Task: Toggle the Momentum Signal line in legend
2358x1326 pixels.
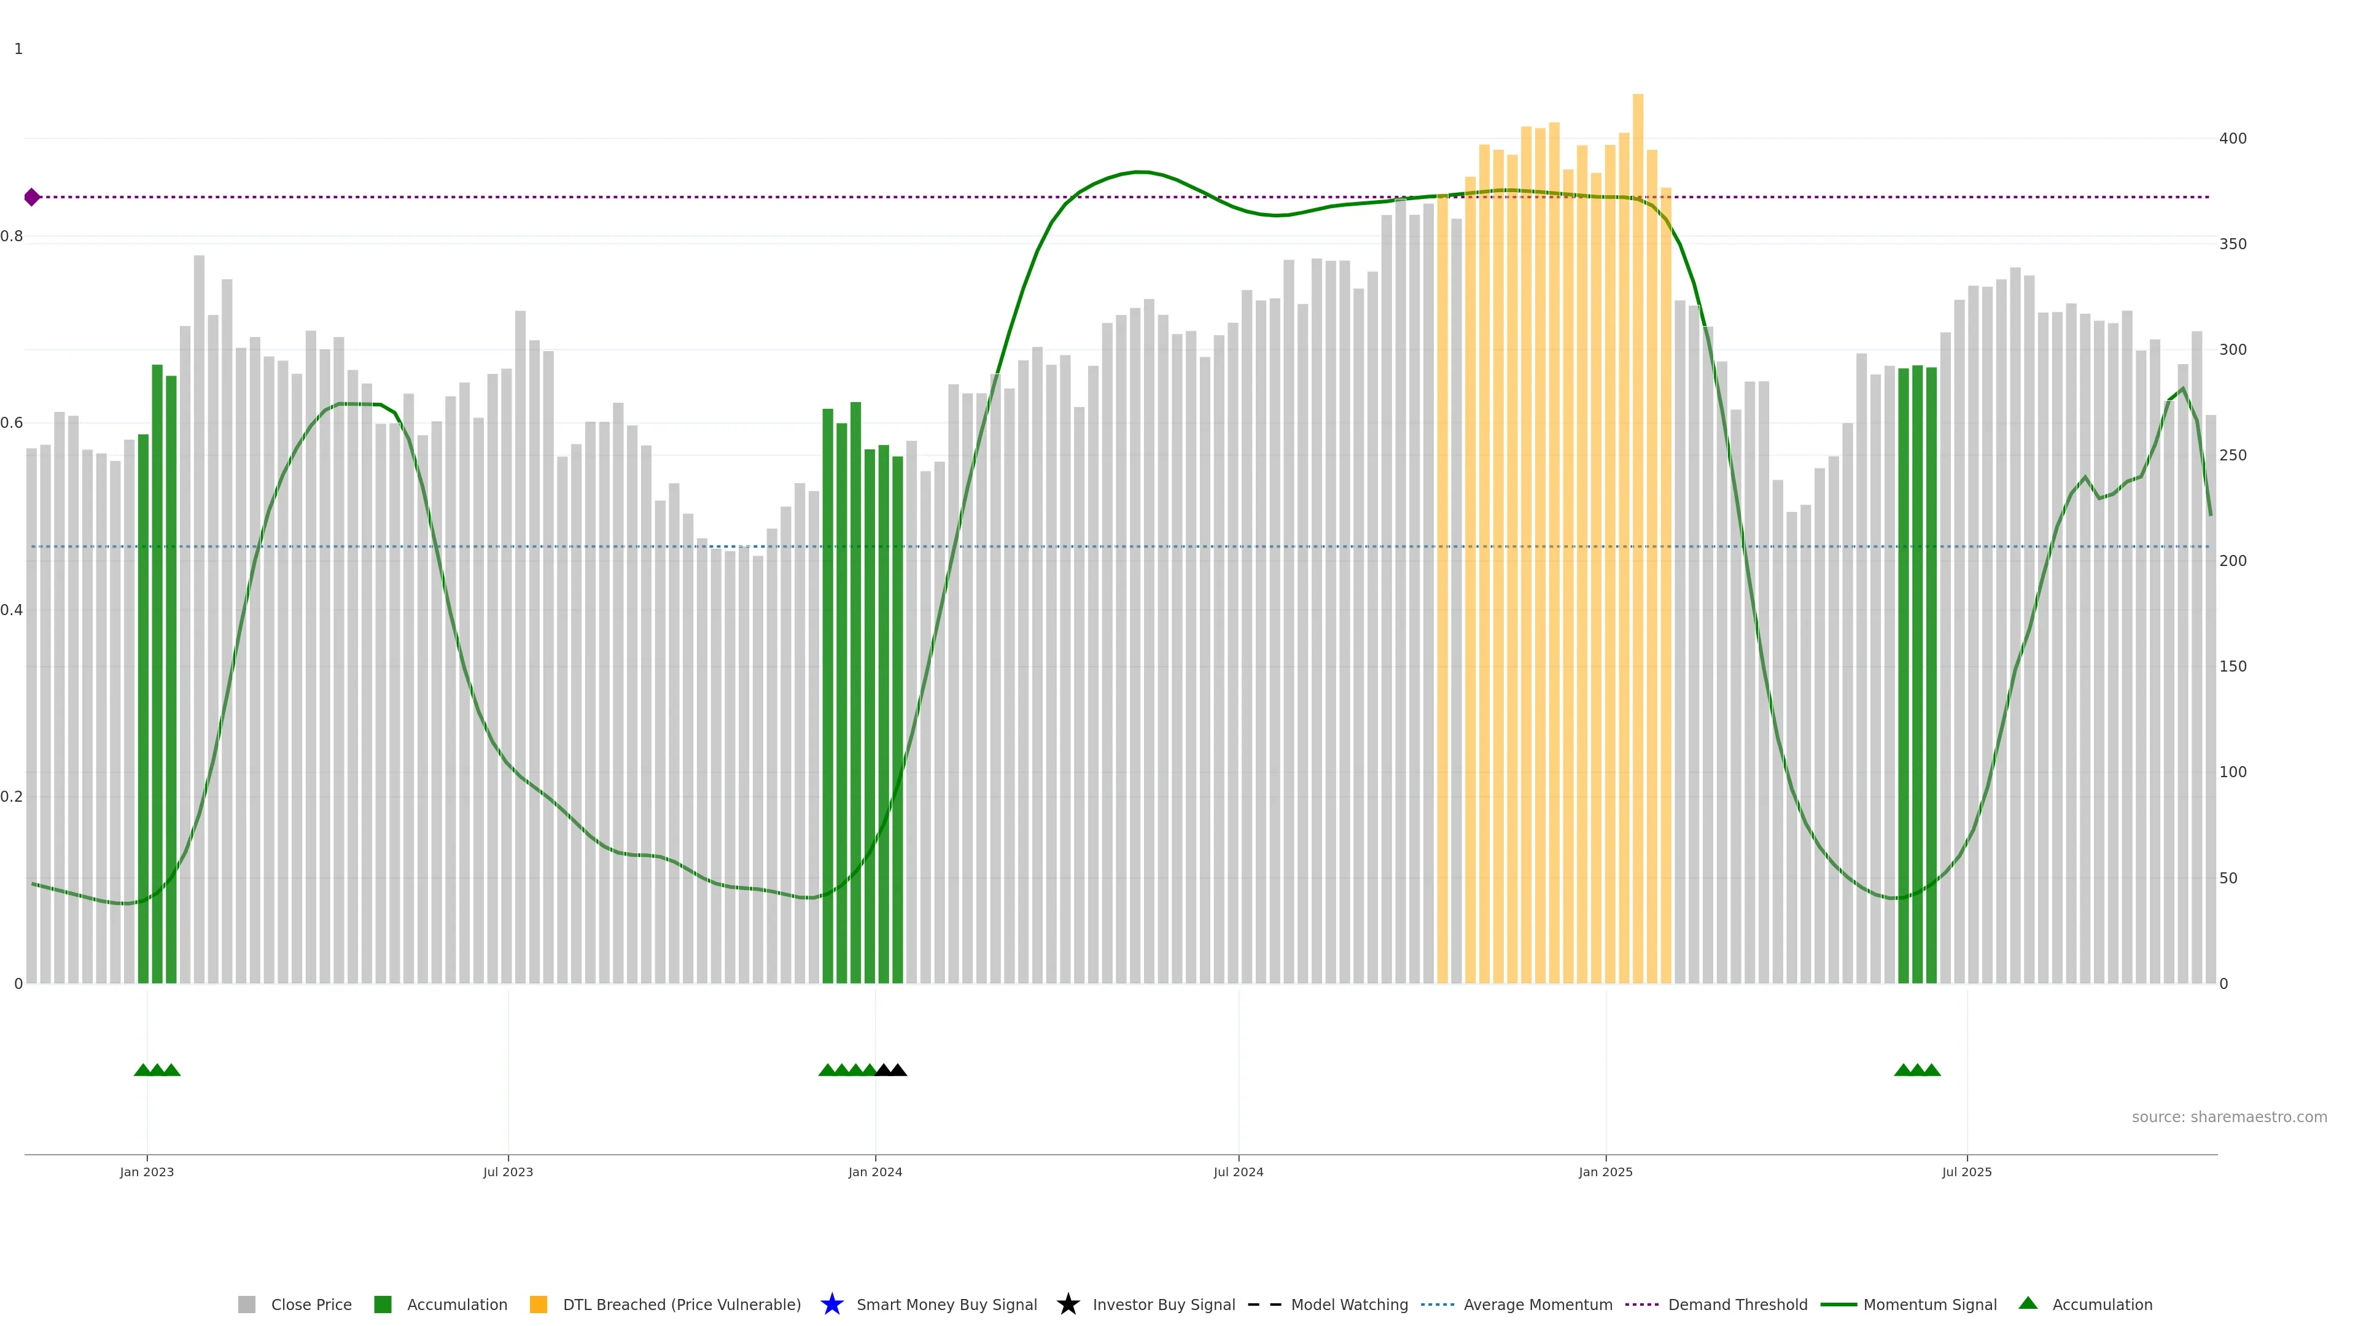Action: (x=1929, y=1304)
